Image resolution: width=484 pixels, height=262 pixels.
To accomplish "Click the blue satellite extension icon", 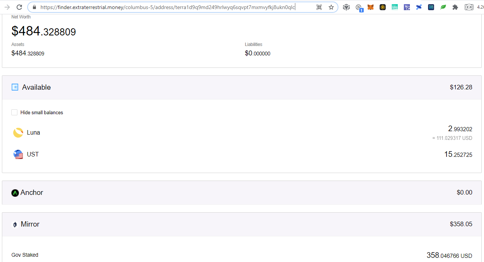I will pos(419,7).
